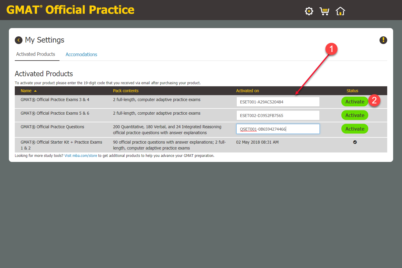Image resolution: width=402 pixels, height=268 pixels.
Task: Click the checkmark status for Starter Kit
Action: 355,142
